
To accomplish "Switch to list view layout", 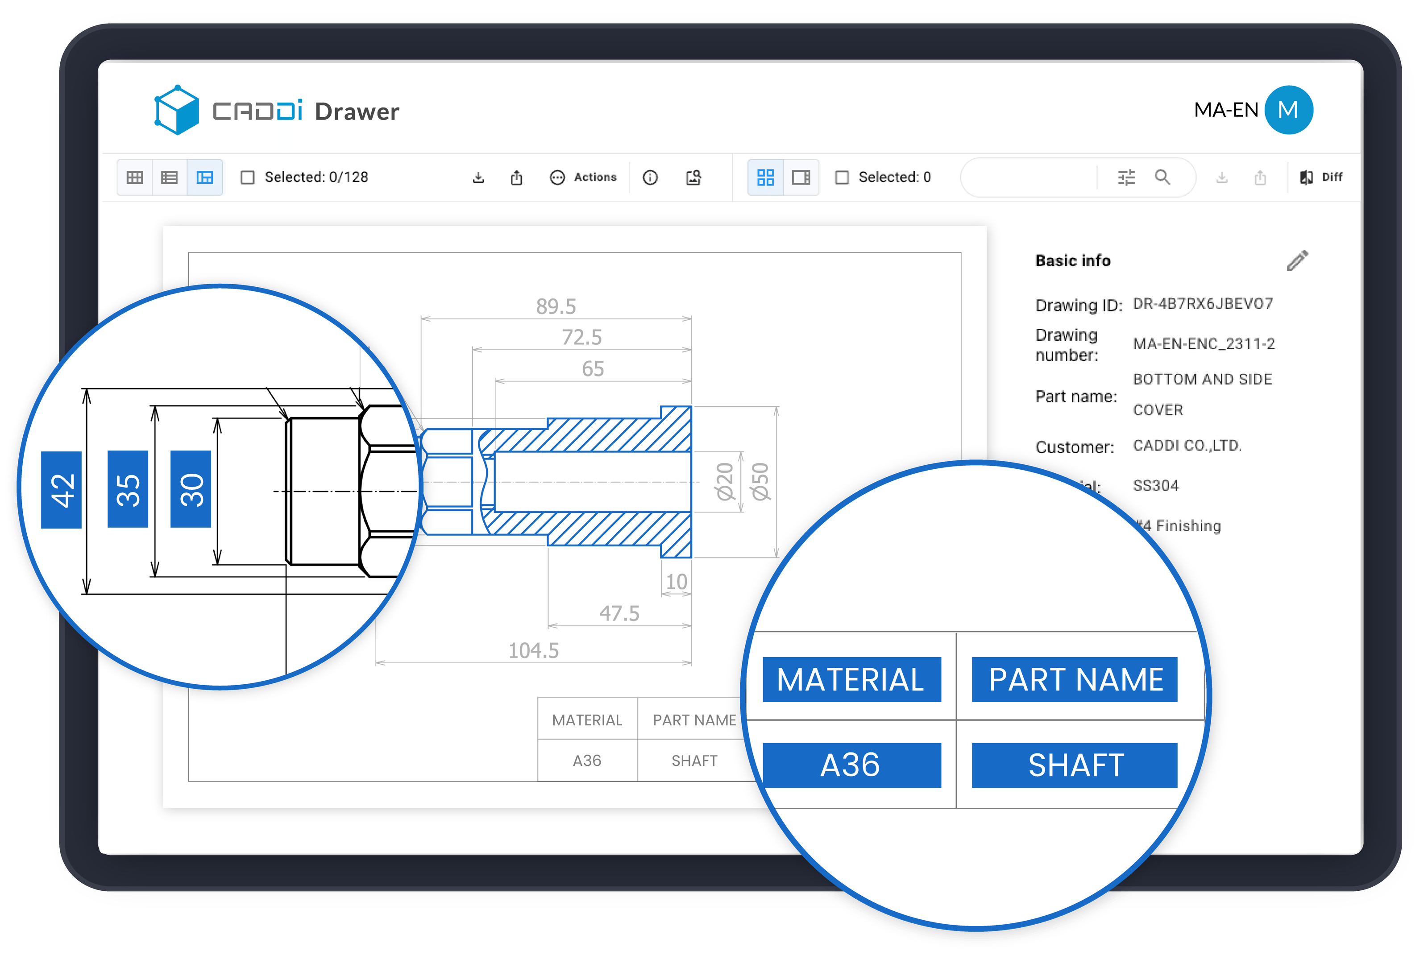I will [170, 177].
